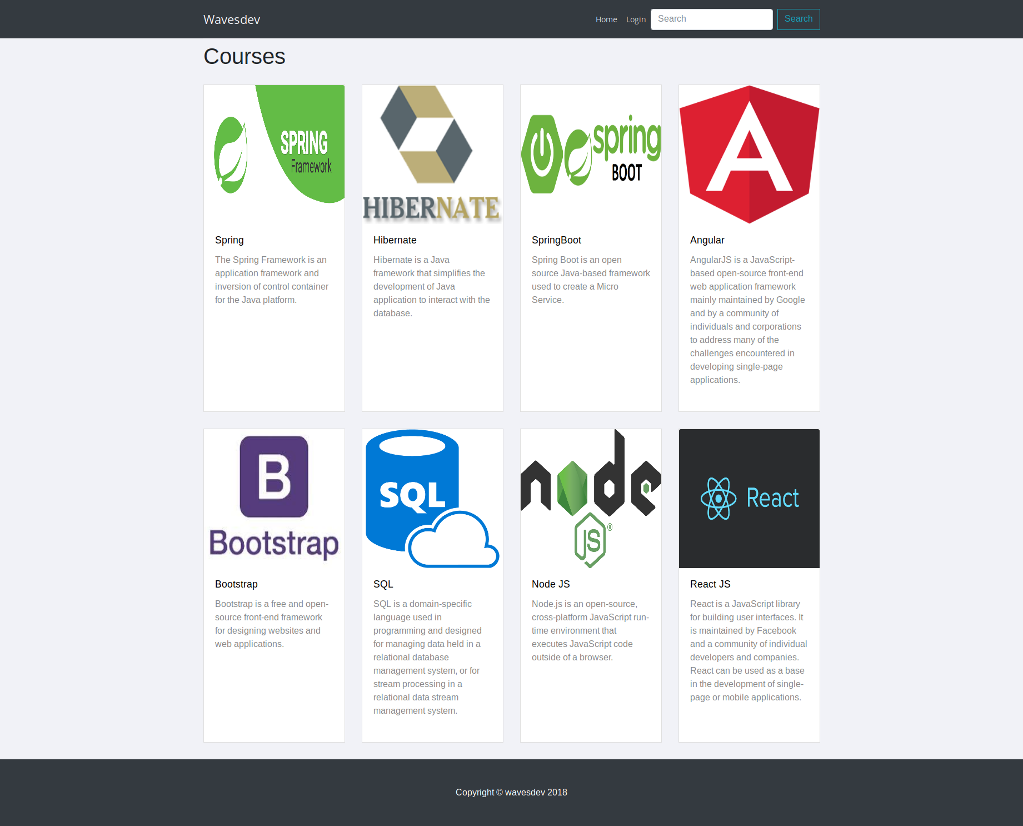Screen dimensions: 1023x826
Task: Open the Hibernate course title
Action: click(x=395, y=240)
